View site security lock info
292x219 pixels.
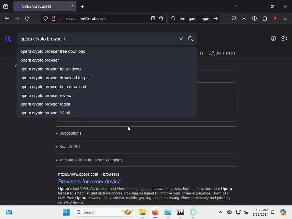tap(53, 19)
